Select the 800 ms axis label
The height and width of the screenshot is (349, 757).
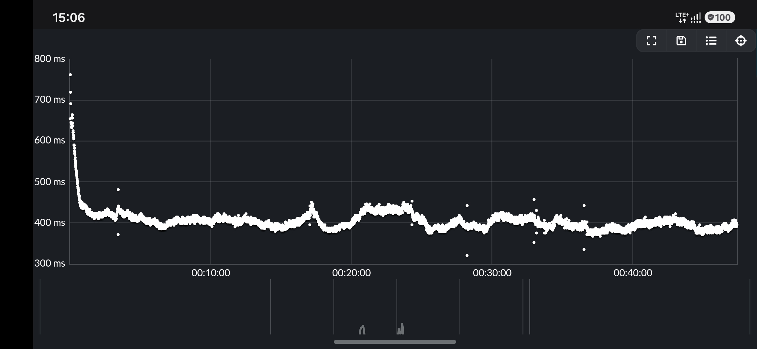pos(50,59)
